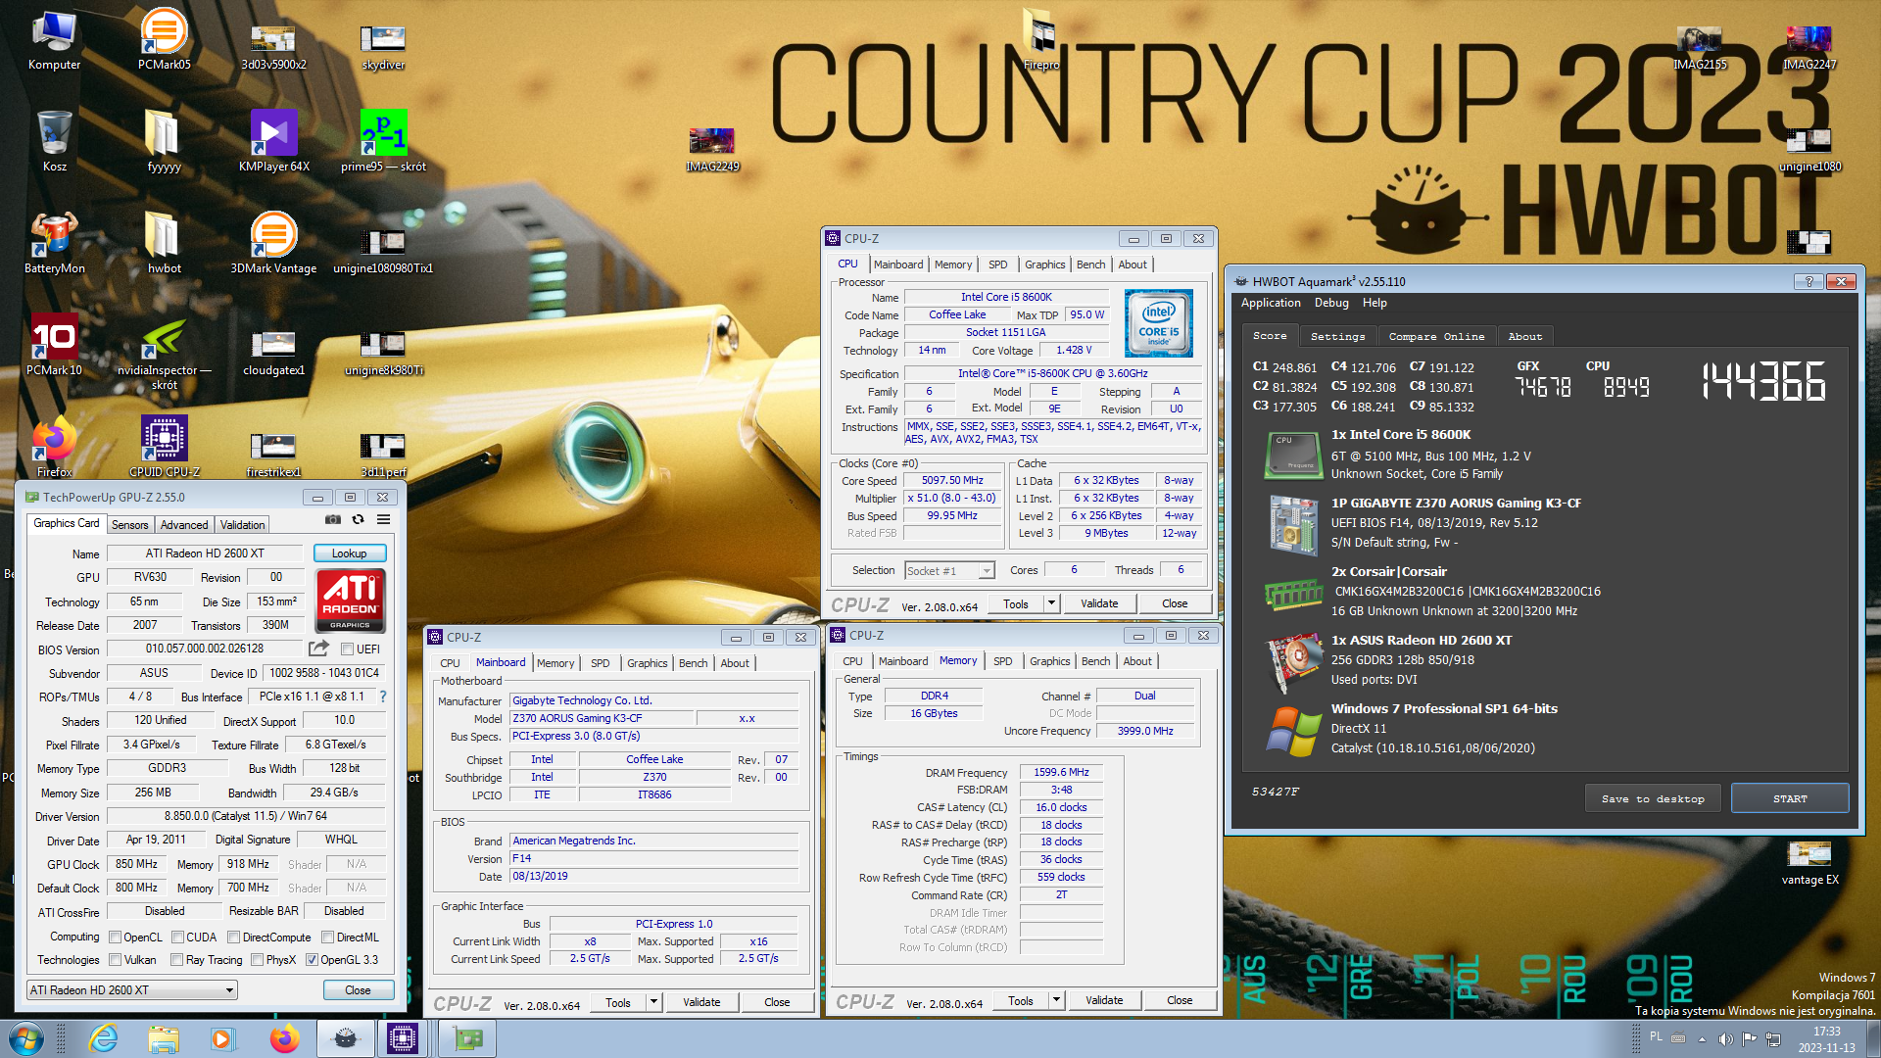Toggle the Ray Tracing checkbox in GPU-Z
Screen dimensions: 1881x1058
[177, 960]
